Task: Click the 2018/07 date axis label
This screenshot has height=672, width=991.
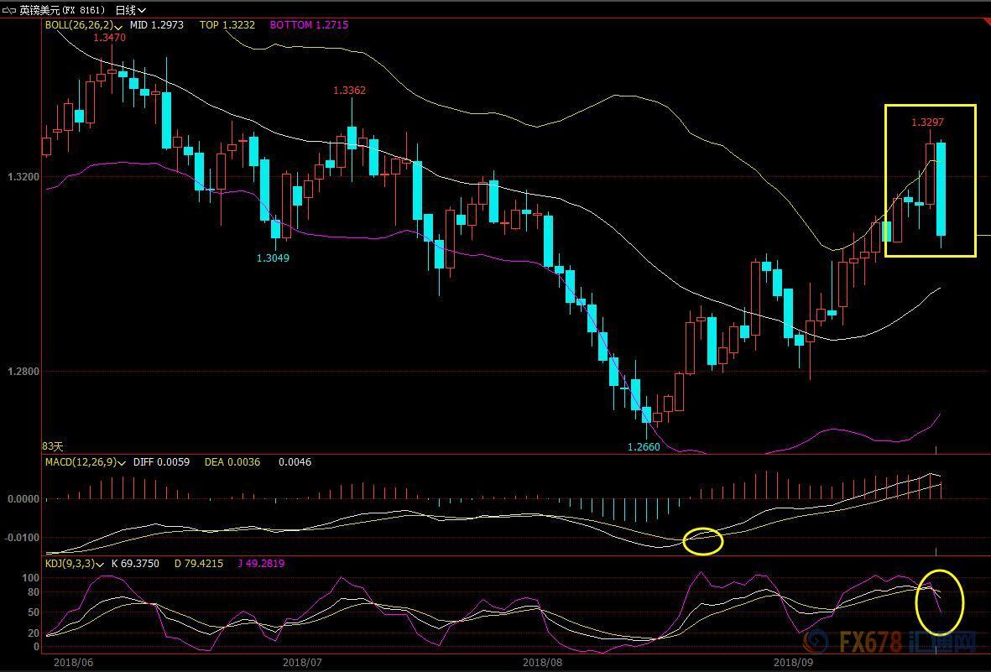Action: tap(302, 663)
